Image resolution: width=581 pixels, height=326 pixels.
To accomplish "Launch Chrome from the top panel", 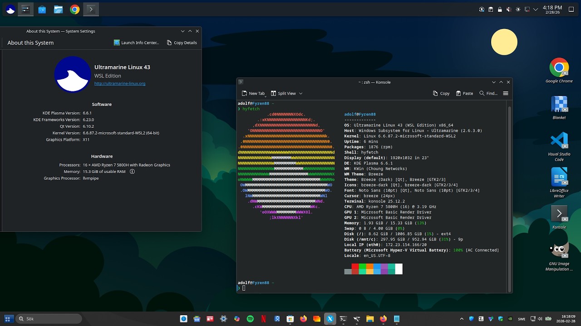I will [x=75, y=9].
